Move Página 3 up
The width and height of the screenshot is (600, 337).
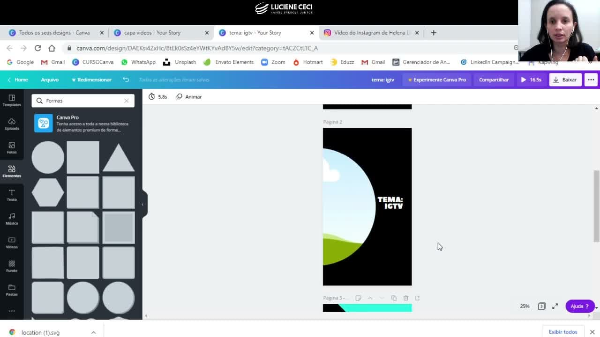tap(370, 298)
